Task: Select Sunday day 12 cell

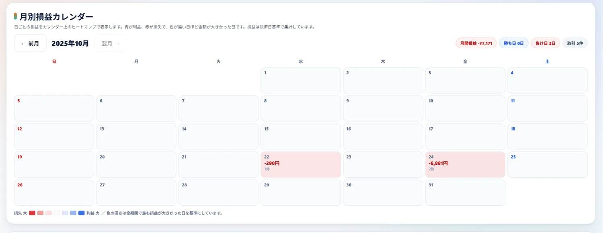Action: coord(54,137)
